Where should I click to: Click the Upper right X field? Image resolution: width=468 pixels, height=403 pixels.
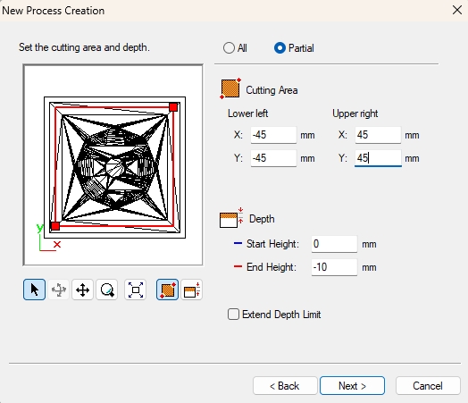pos(378,135)
